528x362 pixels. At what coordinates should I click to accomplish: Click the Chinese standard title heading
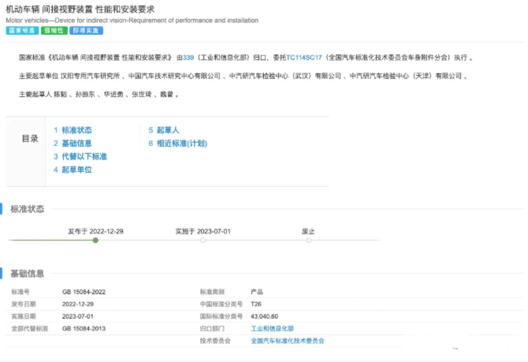[80, 10]
